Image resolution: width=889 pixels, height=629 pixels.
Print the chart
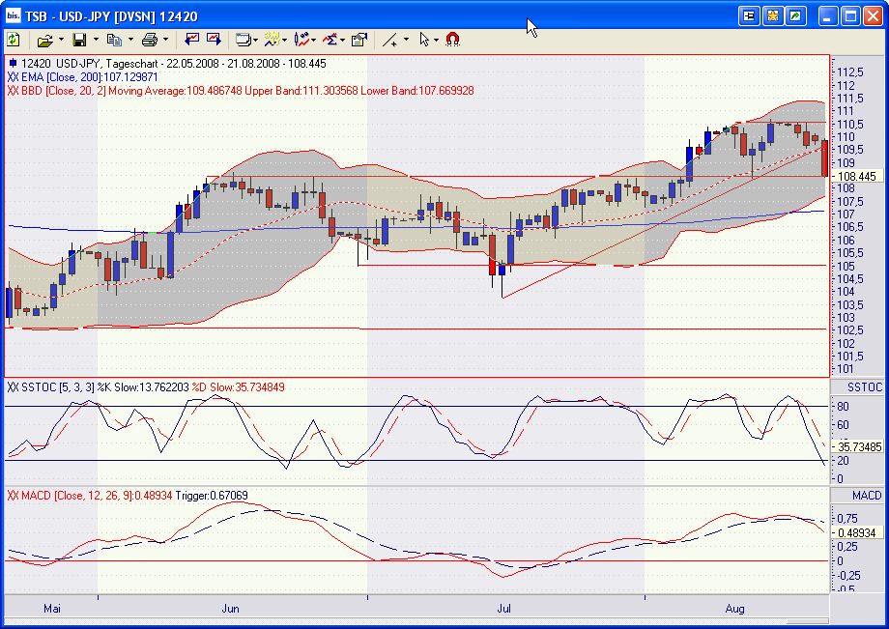coord(152,40)
